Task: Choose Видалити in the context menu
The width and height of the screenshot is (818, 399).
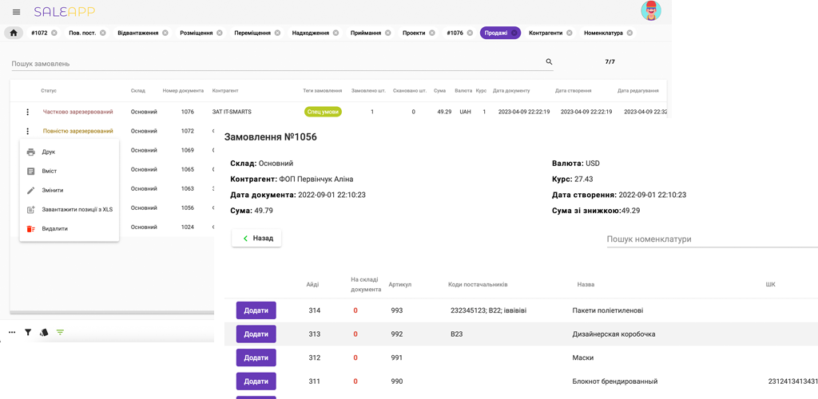Action: pyautogui.click(x=69, y=228)
